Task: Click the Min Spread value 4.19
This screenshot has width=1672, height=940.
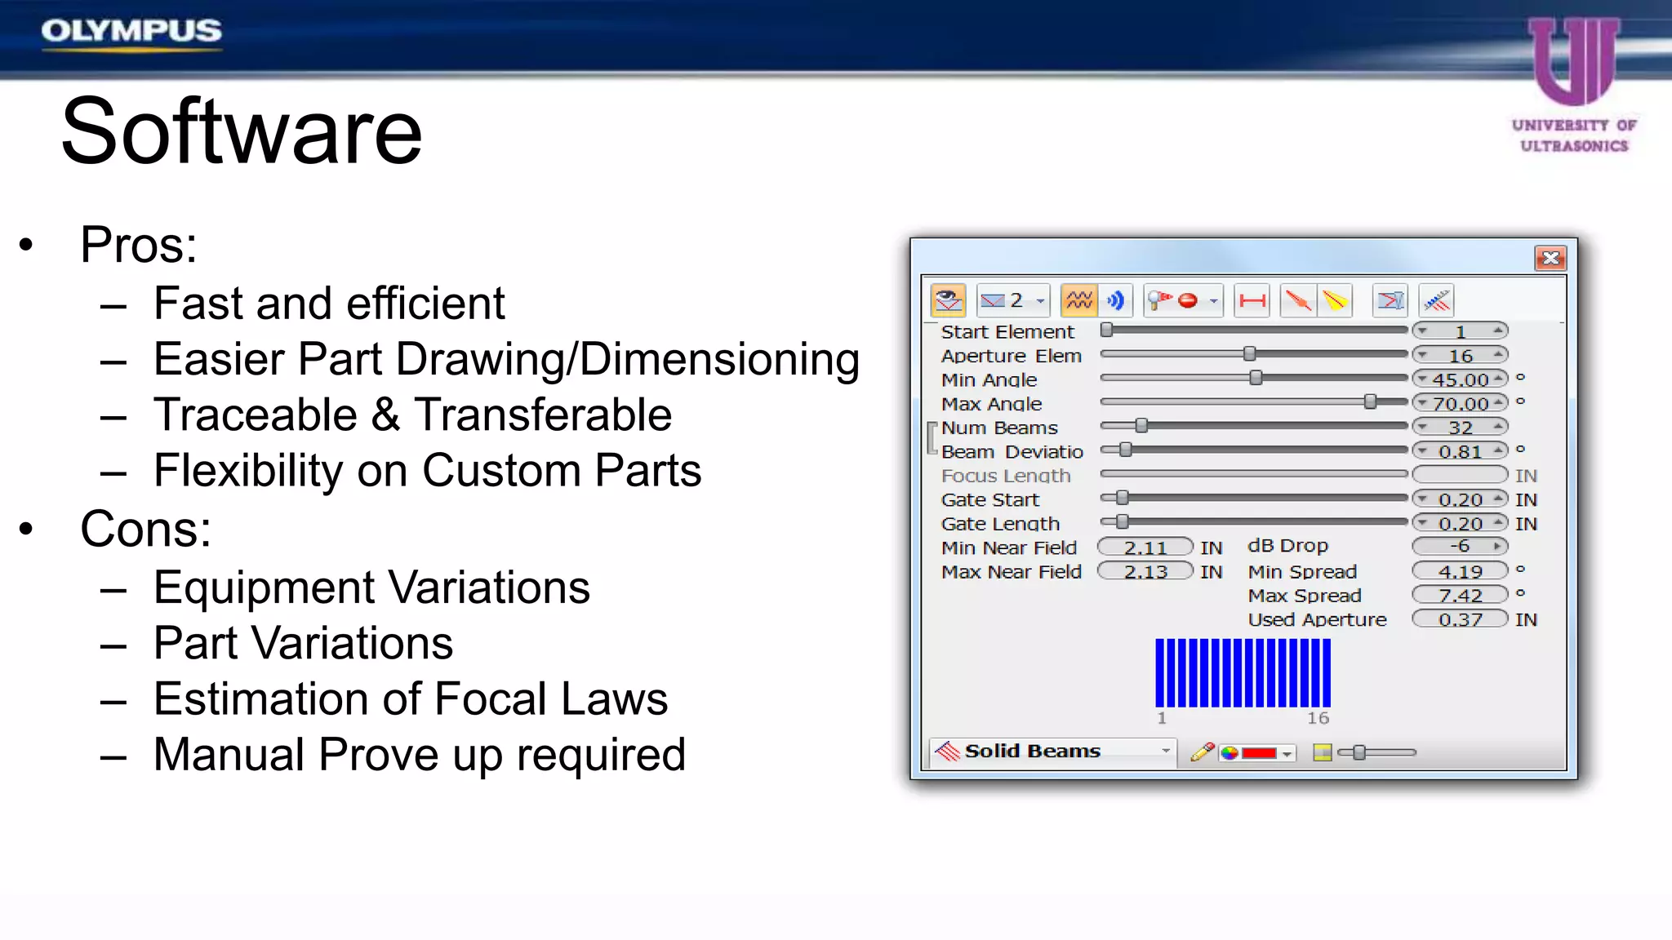Action: (x=1460, y=570)
